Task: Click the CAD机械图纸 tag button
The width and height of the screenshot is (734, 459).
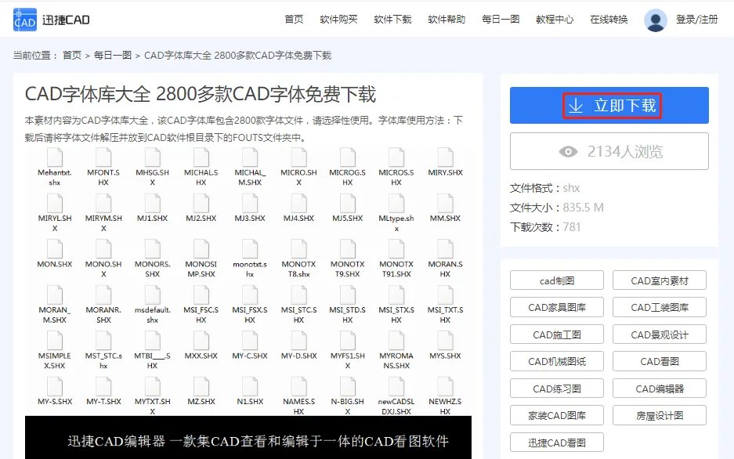Action: (x=557, y=360)
